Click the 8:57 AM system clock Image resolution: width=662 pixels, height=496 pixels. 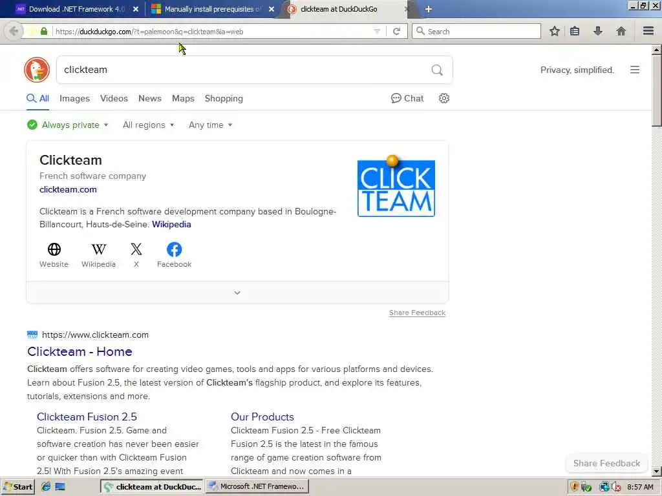point(640,487)
